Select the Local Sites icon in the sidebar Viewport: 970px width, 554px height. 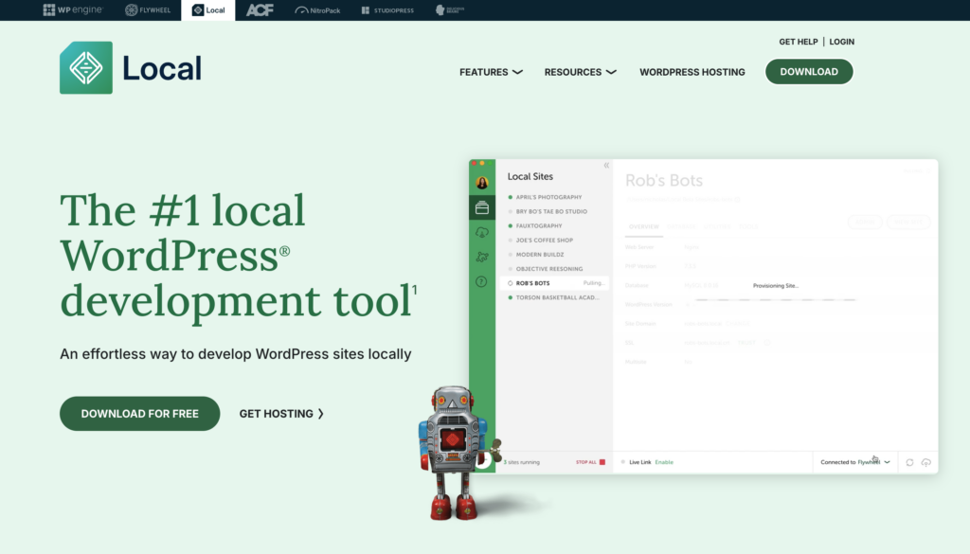482,207
